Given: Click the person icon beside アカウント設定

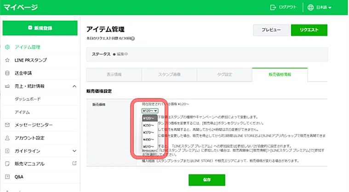Looking at the screenshot, I should [7, 138].
